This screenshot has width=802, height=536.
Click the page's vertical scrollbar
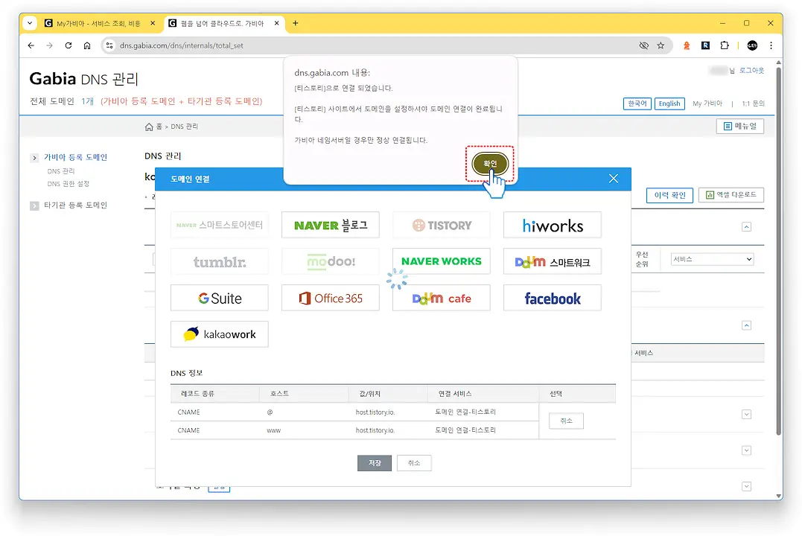(778, 251)
